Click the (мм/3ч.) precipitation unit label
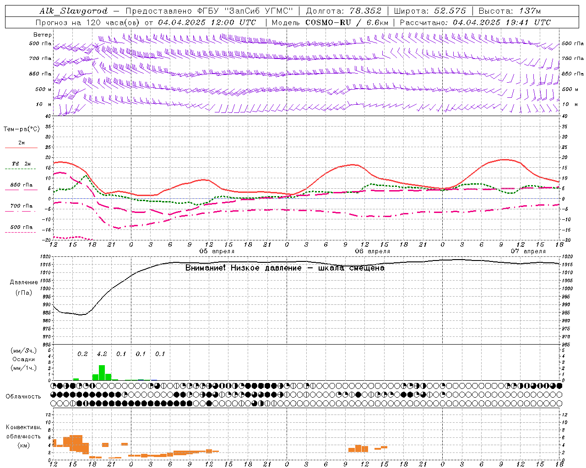This screenshot has height=468, width=586. [x=23, y=351]
